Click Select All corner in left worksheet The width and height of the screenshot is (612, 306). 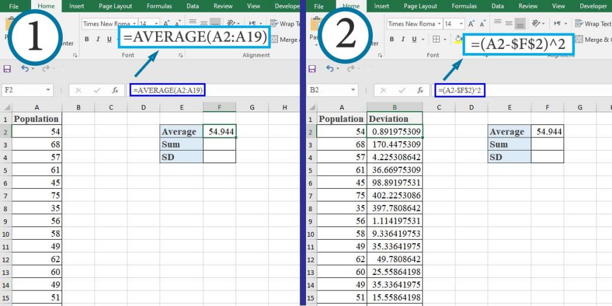point(6,108)
